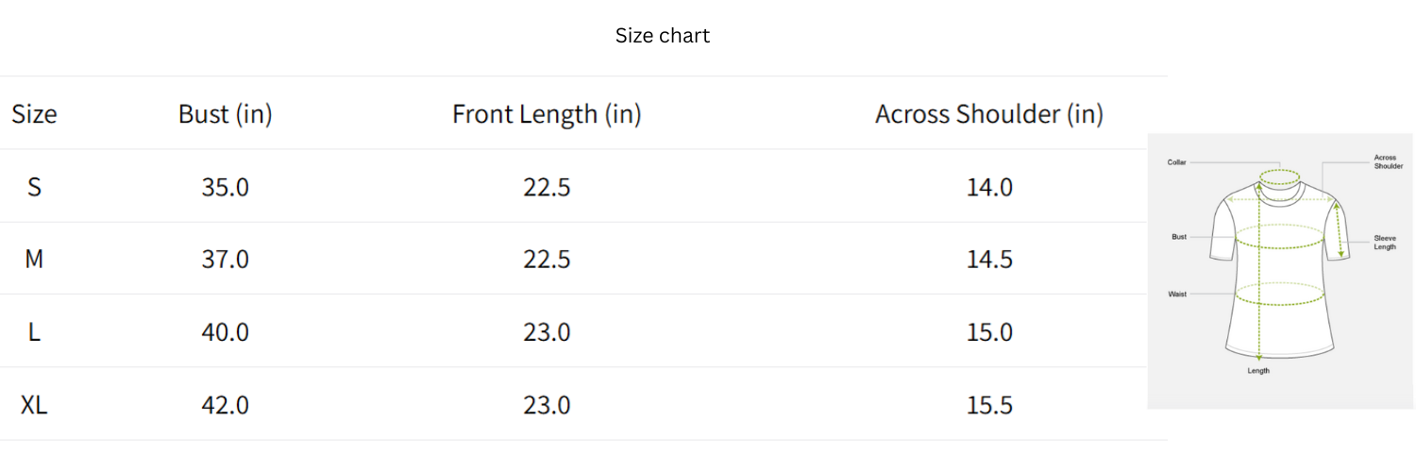
Task: Click the Bust (in) column header
Action: pyautogui.click(x=225, y=114)
